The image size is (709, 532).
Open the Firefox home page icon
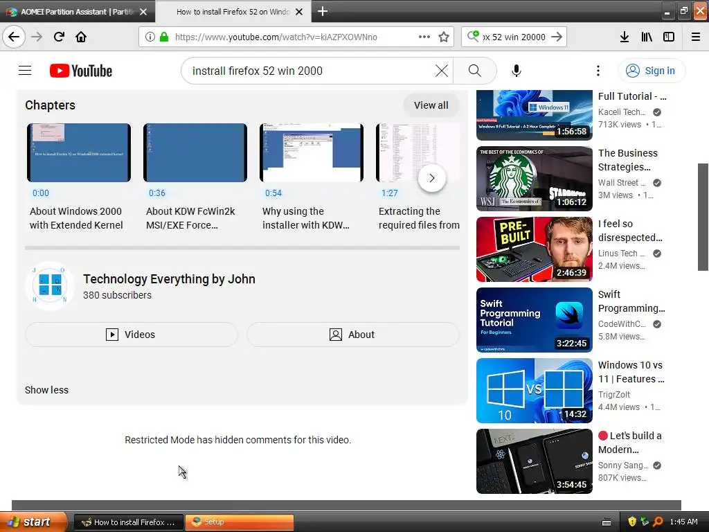pyautogui.click(x=81, y=37)
